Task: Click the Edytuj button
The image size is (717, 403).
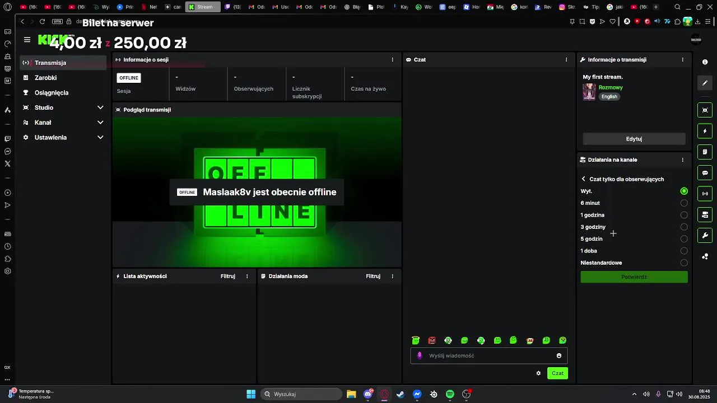Action: tap(634, 139)
